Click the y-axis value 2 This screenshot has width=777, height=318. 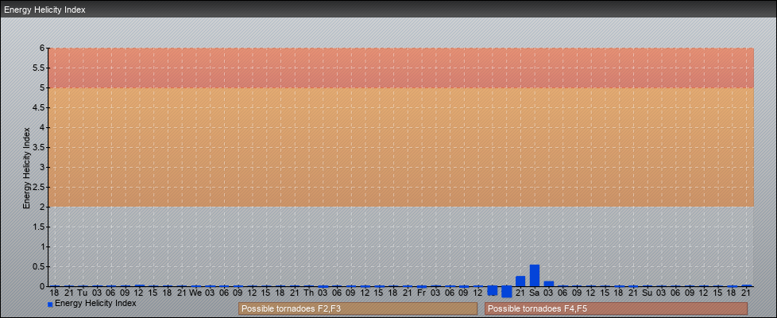[43, 207]
